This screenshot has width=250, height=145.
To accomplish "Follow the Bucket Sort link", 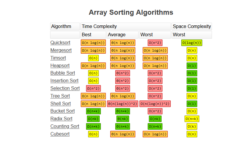I will 63,111.
